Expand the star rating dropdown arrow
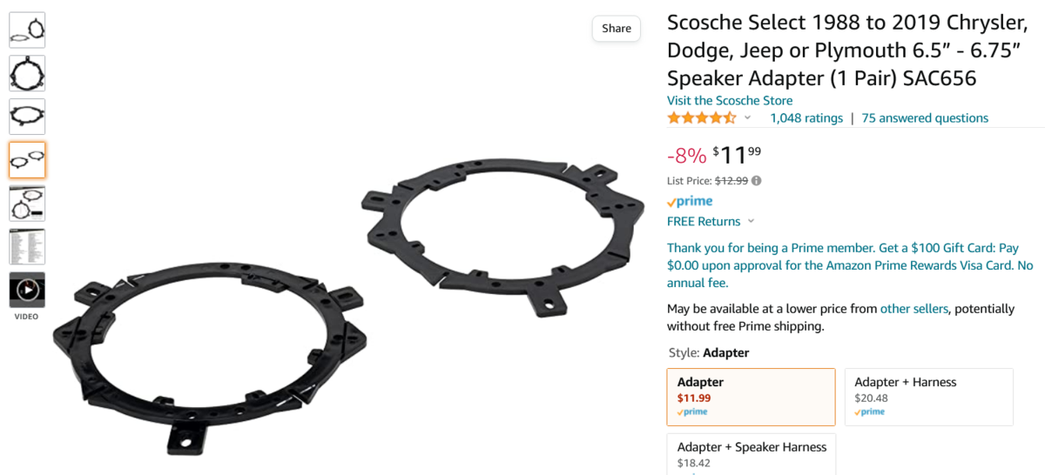 pos(747,117)
